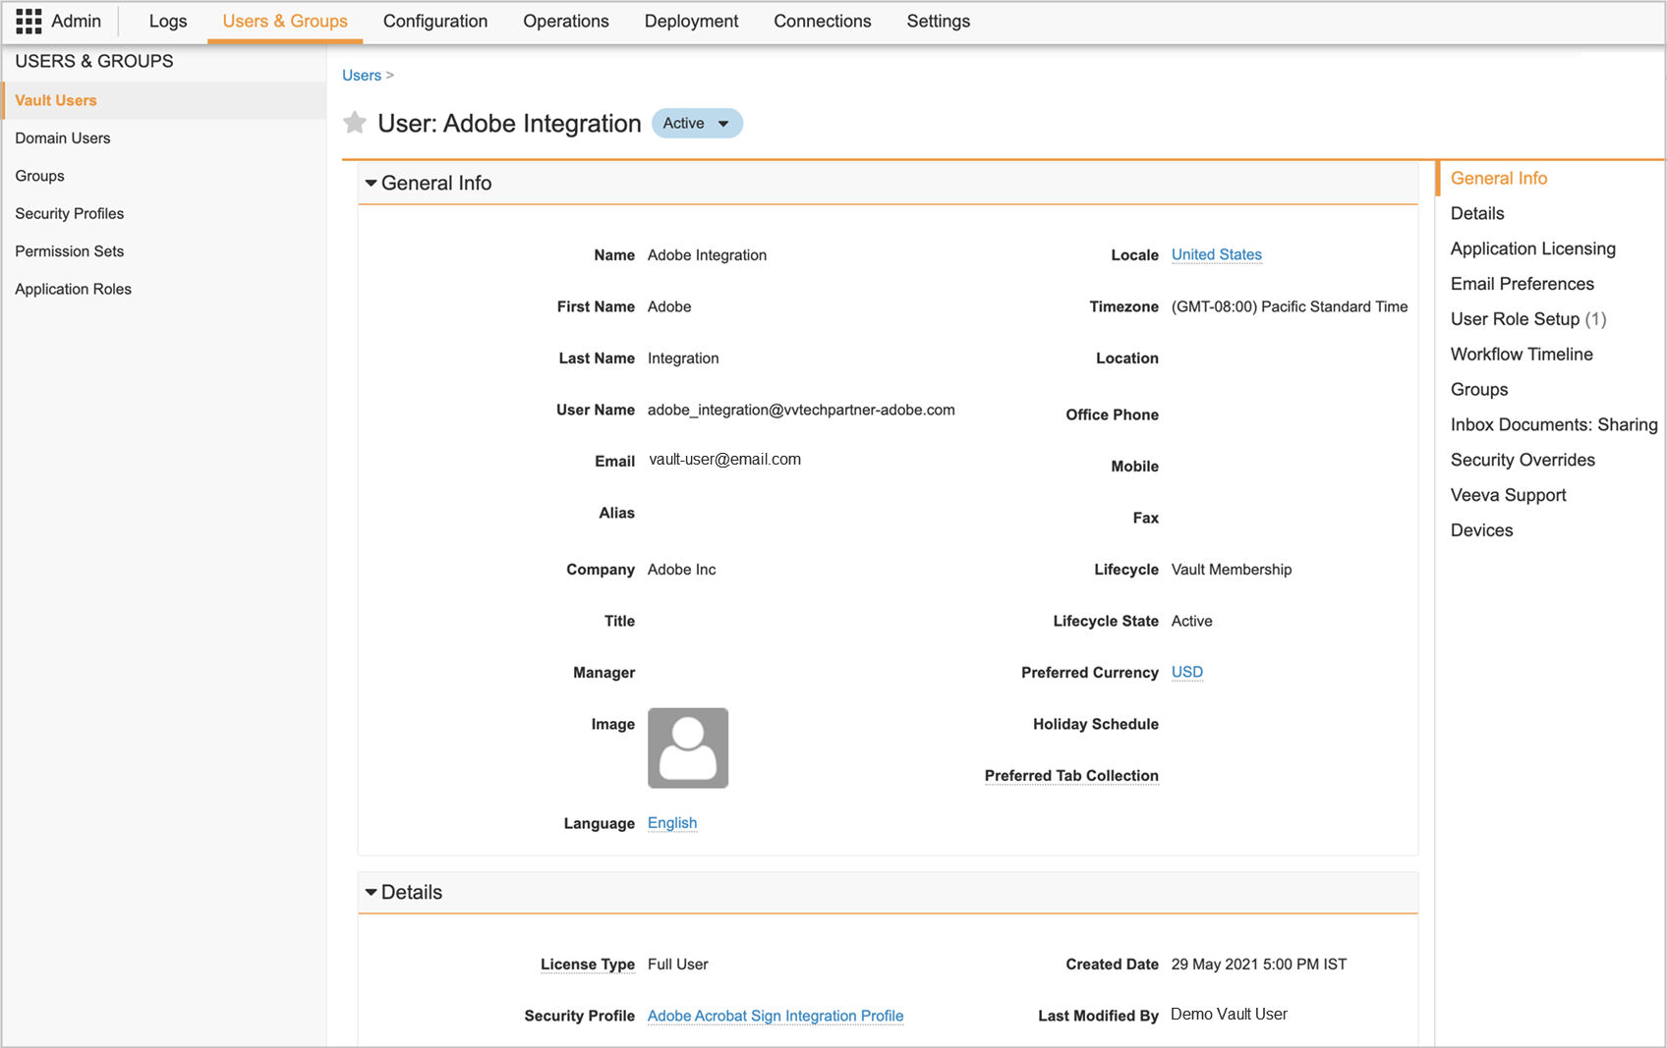The height and width of the screenshot is (1048, 1667).
Task: Go to the Operations tab
Action: point(566,21)
